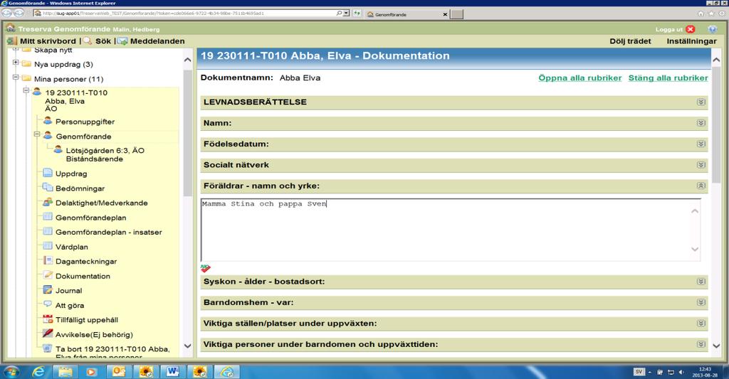
Task: Select Lötsjögården 6:3, ÄO Biståndsärende
Action: (x=105, y=155)
